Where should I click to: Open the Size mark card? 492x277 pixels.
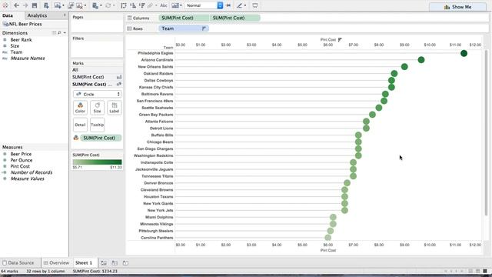click(98, 108)
